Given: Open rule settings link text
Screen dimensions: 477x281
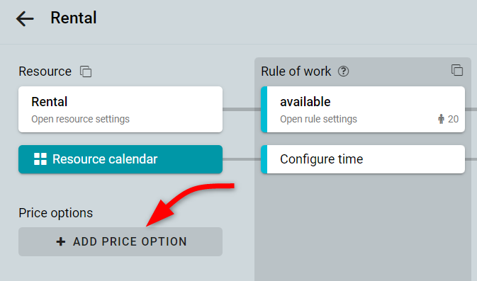Looking at the screenshot, I should pos(318,119).
